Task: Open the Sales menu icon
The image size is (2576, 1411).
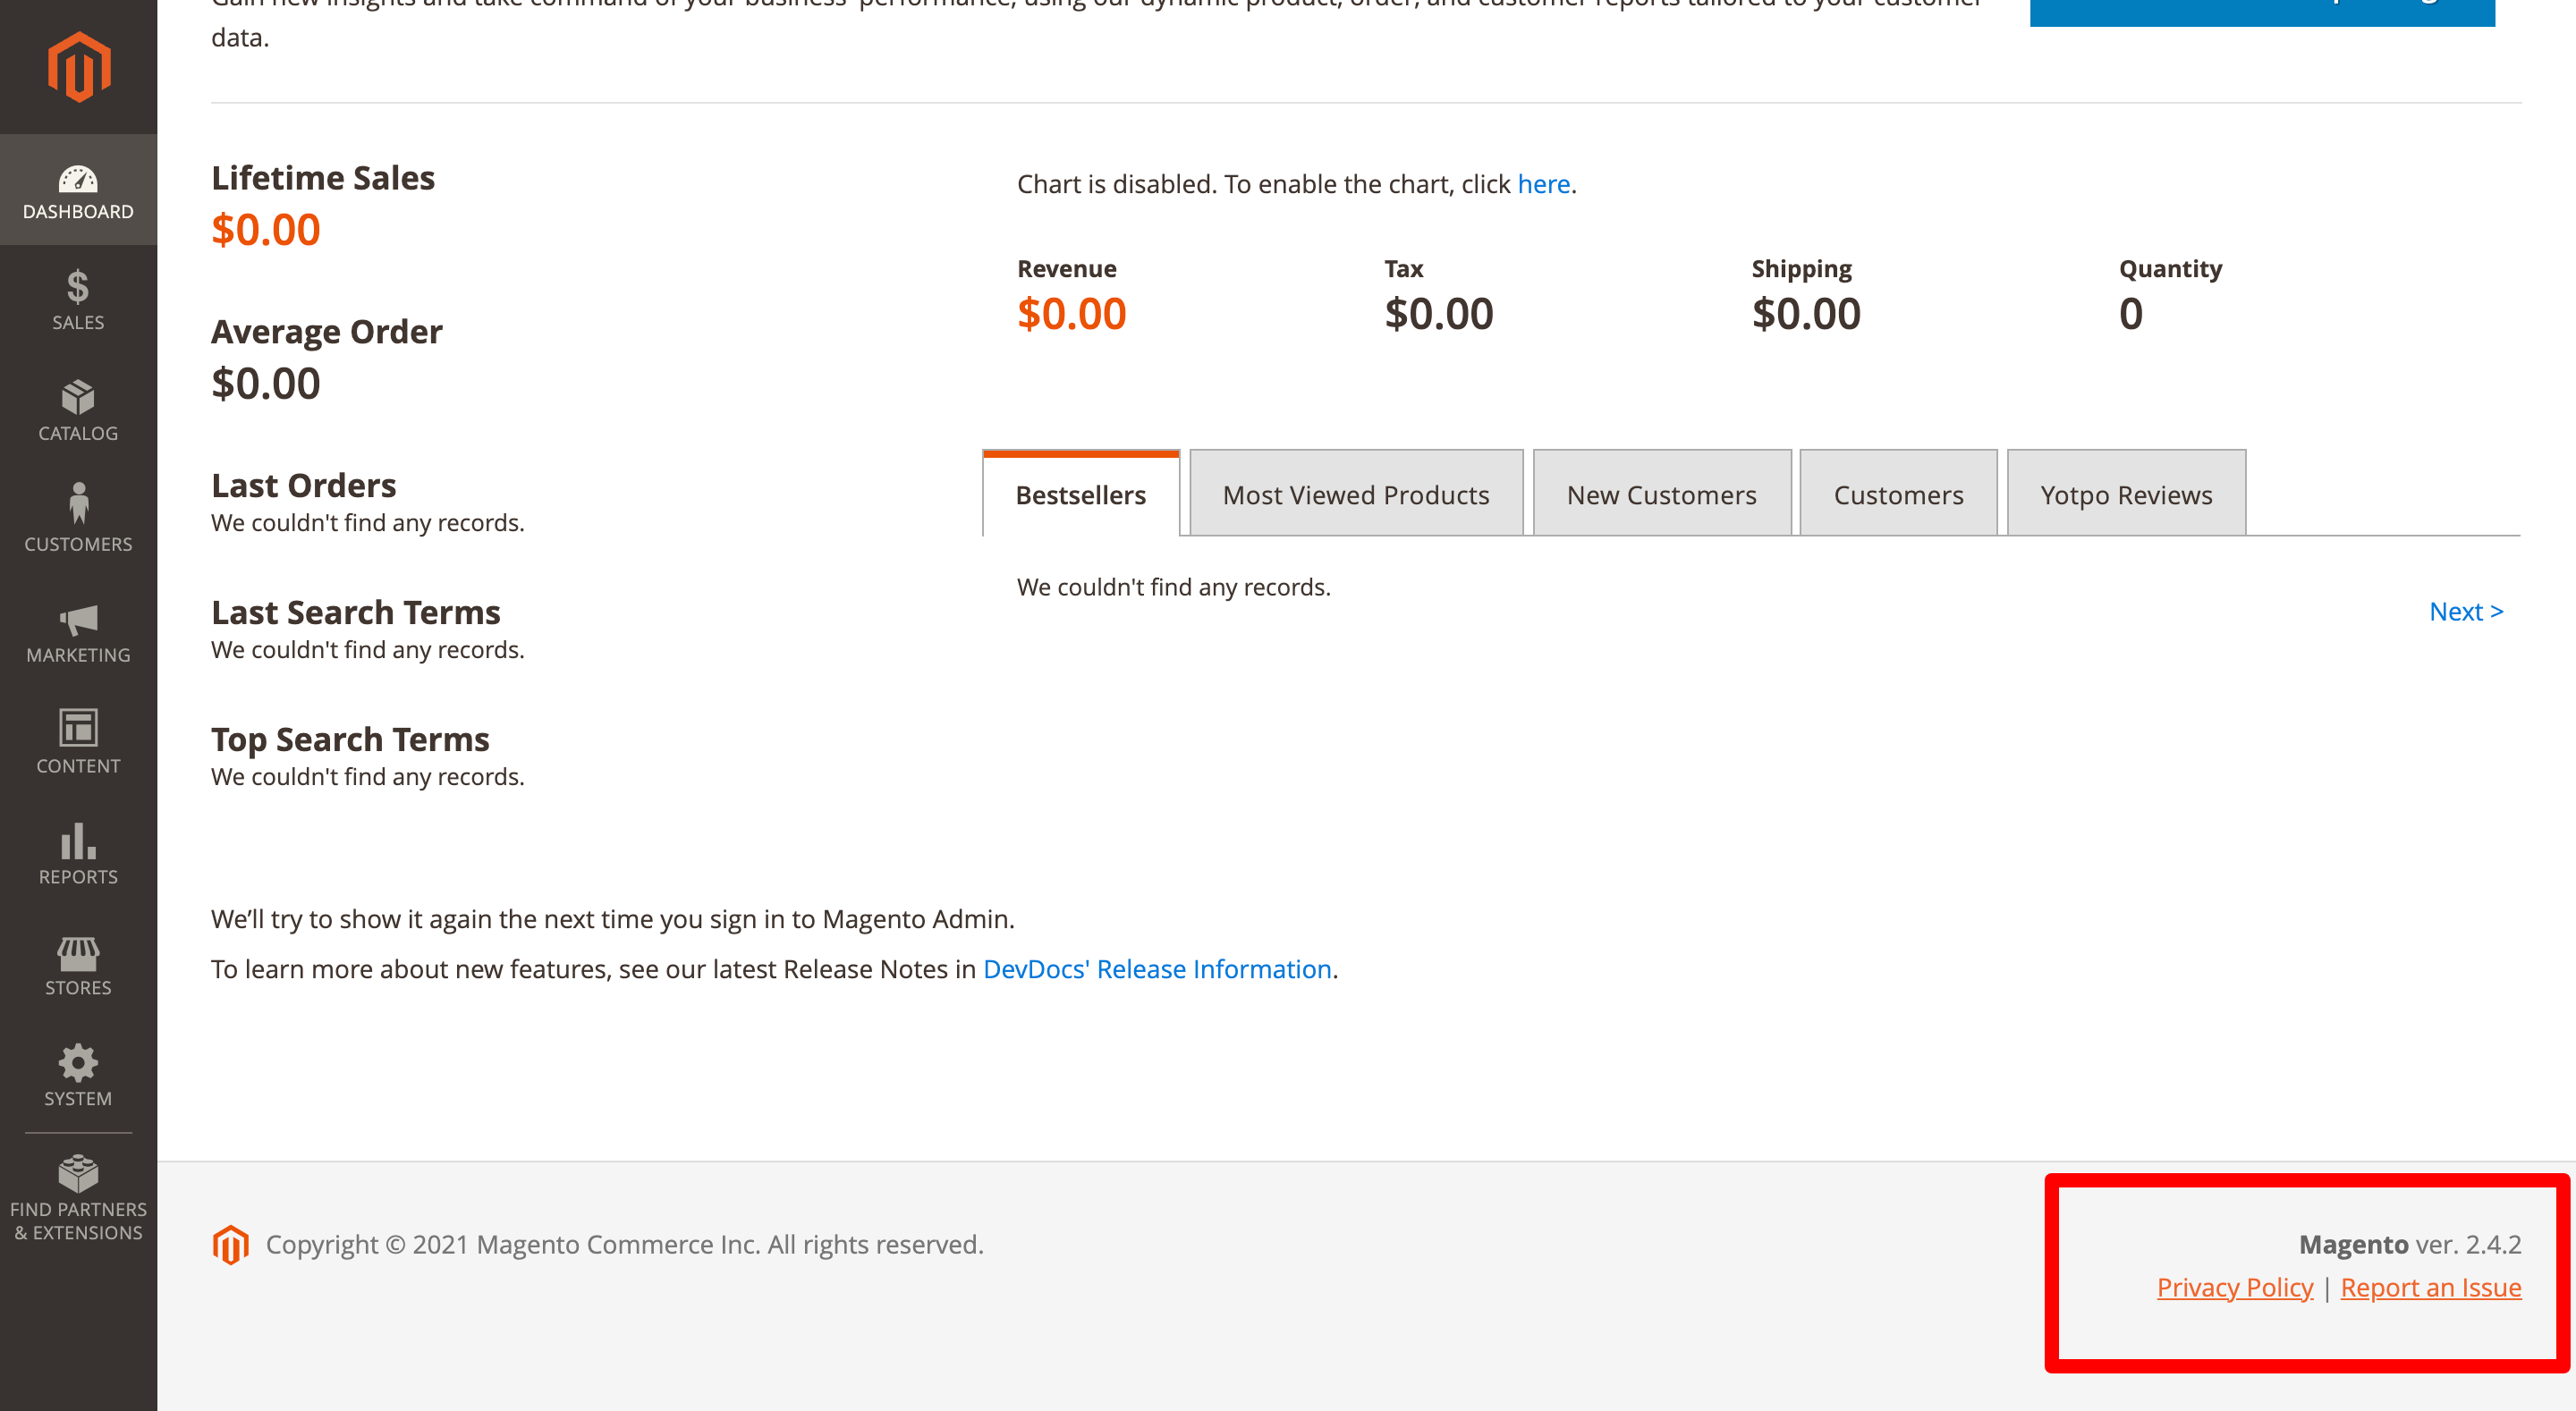Action: click(78, 295)
